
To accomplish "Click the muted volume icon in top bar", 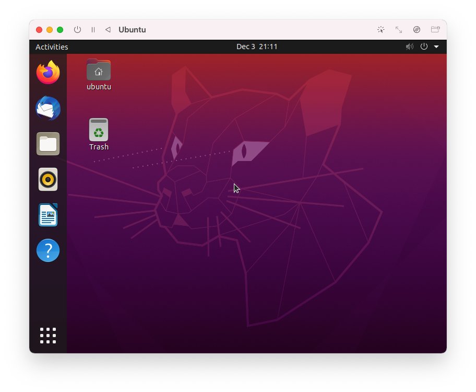I will tap(410, 47).
